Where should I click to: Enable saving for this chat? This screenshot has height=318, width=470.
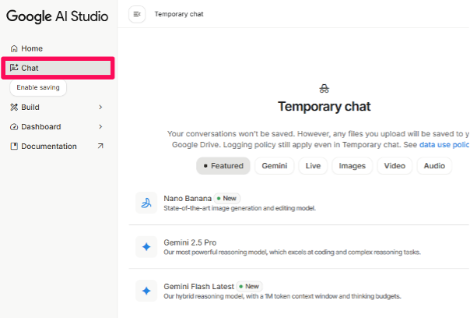(38, 87)
